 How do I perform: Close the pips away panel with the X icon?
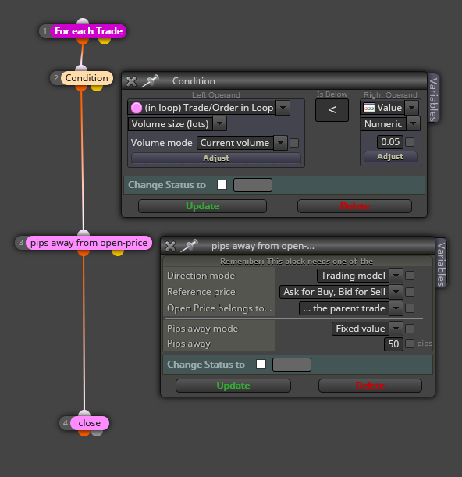(170, 246)
